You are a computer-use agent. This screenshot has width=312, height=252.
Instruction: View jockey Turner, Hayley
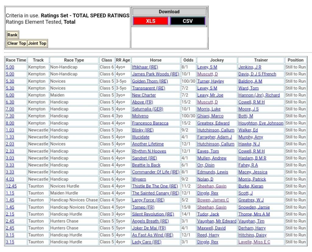210,81
